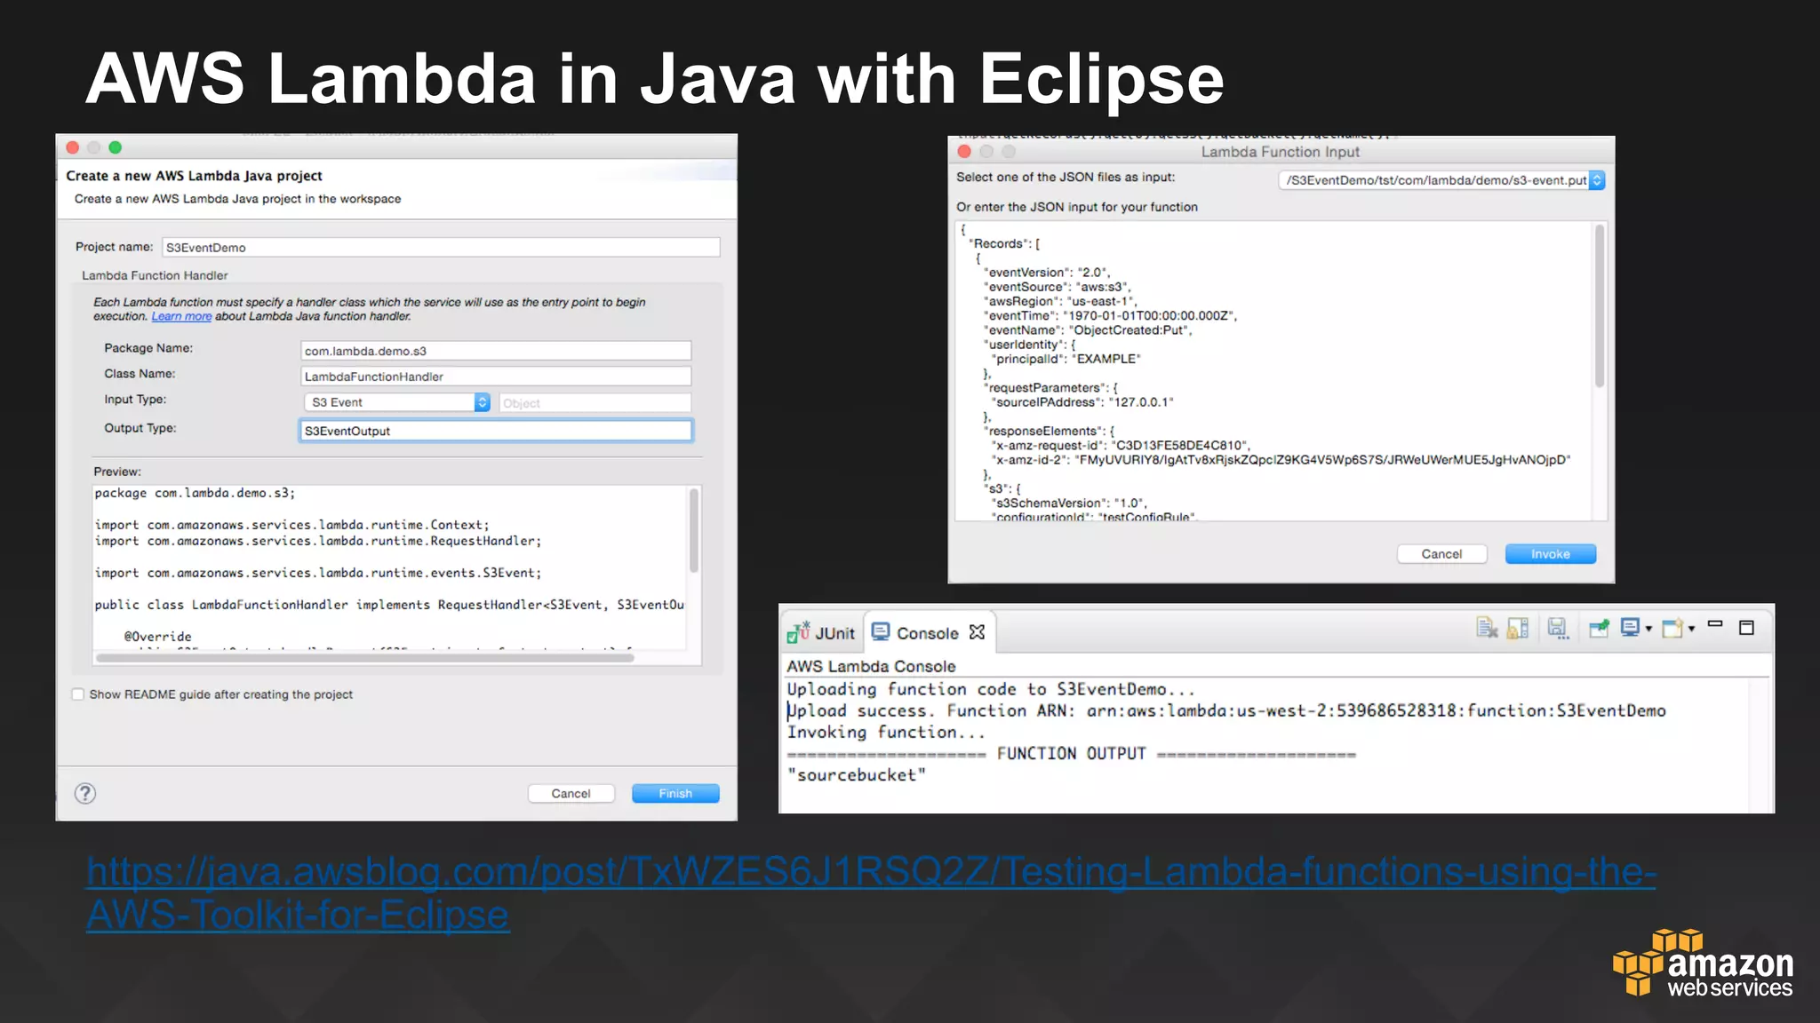Maximize the Console view panel
Viewport: 1820px width, 1023px height.
(x=1746, y=628)
